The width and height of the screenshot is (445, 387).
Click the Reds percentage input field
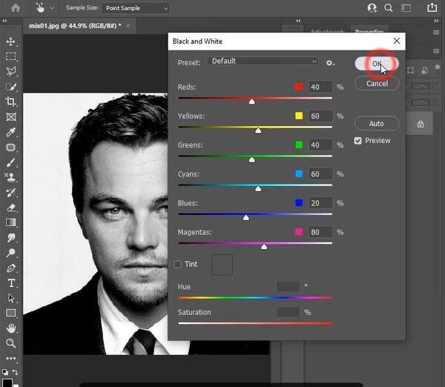320,87
